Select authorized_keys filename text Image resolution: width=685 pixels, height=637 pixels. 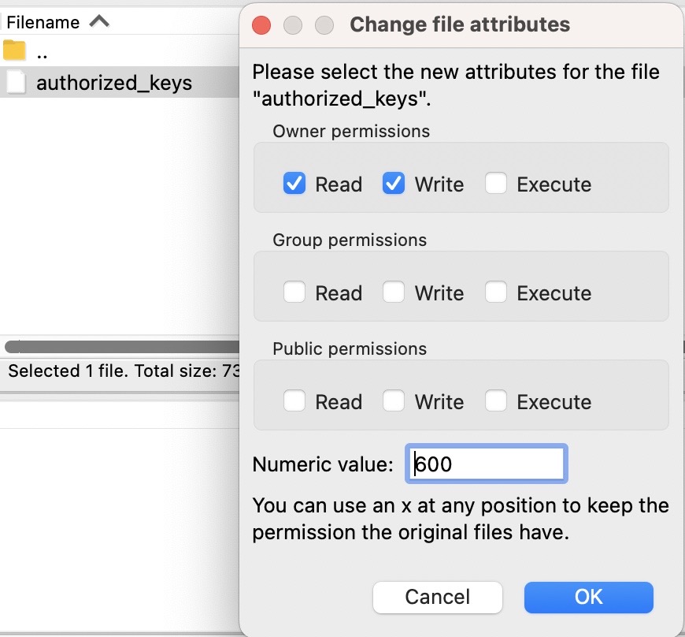pos(114,83)
